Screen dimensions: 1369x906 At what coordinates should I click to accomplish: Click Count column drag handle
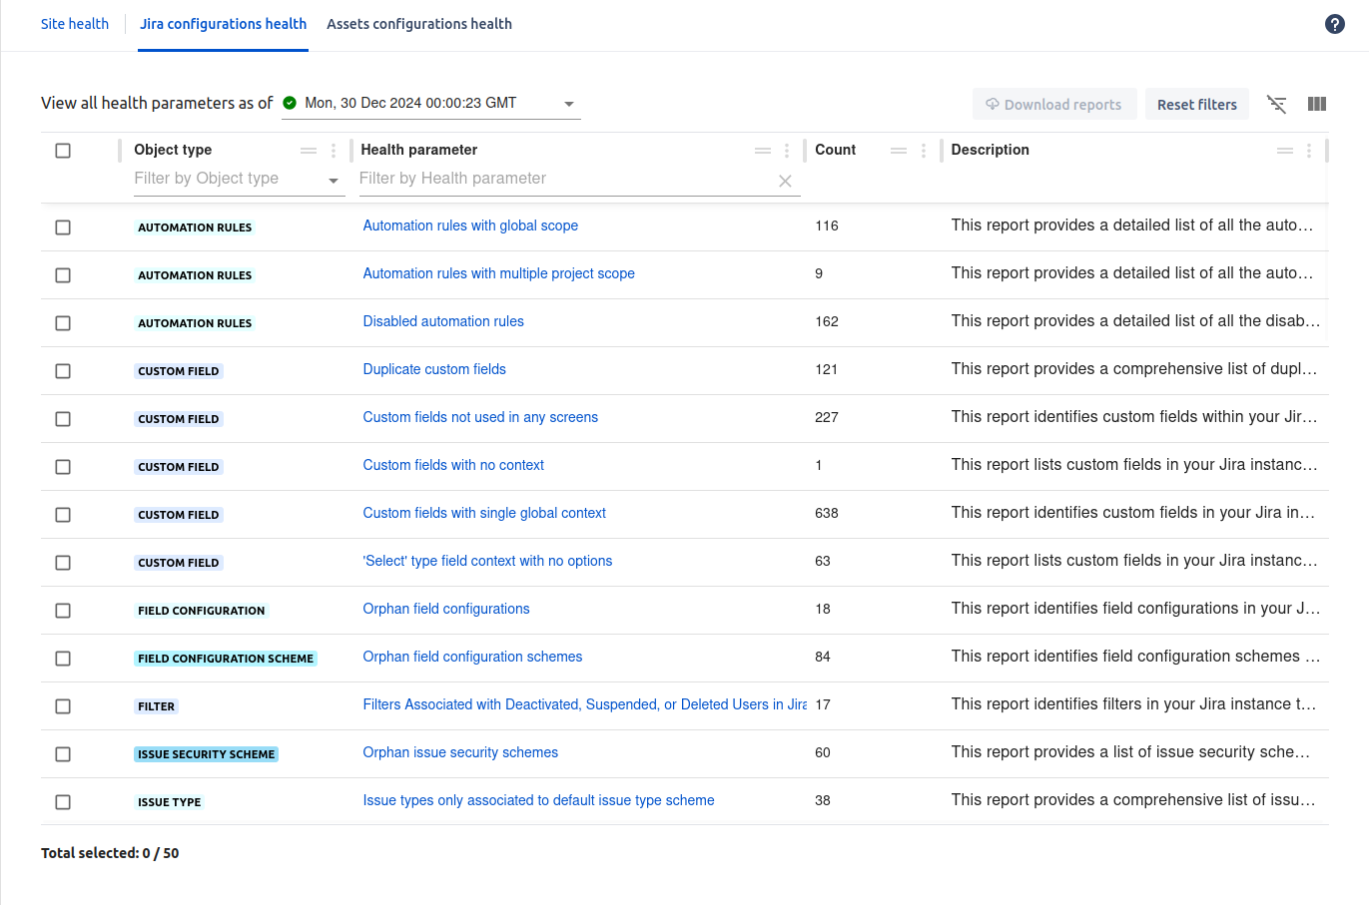[x=899, y=151]
